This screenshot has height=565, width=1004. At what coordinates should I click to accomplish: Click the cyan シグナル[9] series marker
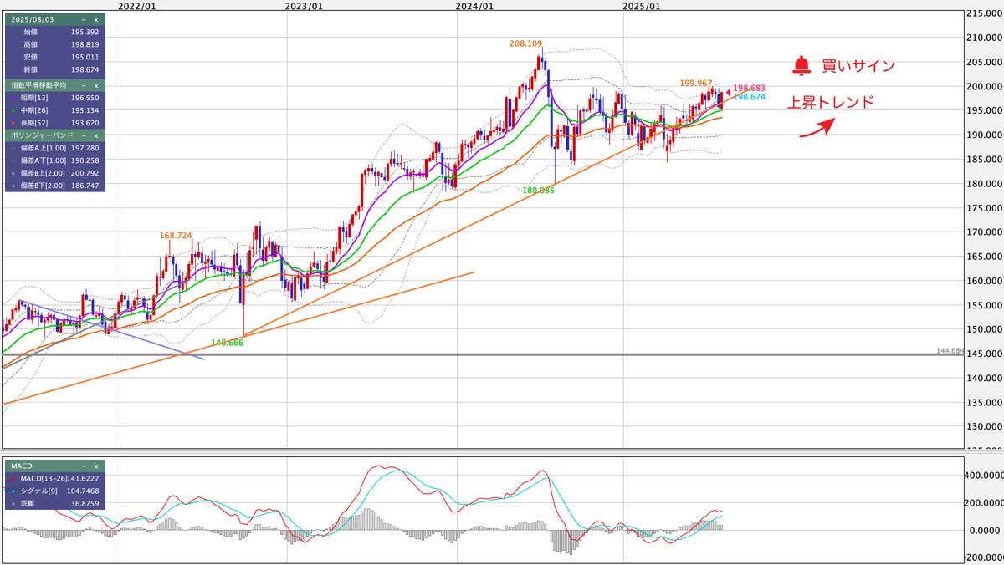click(x=13, y=491)
